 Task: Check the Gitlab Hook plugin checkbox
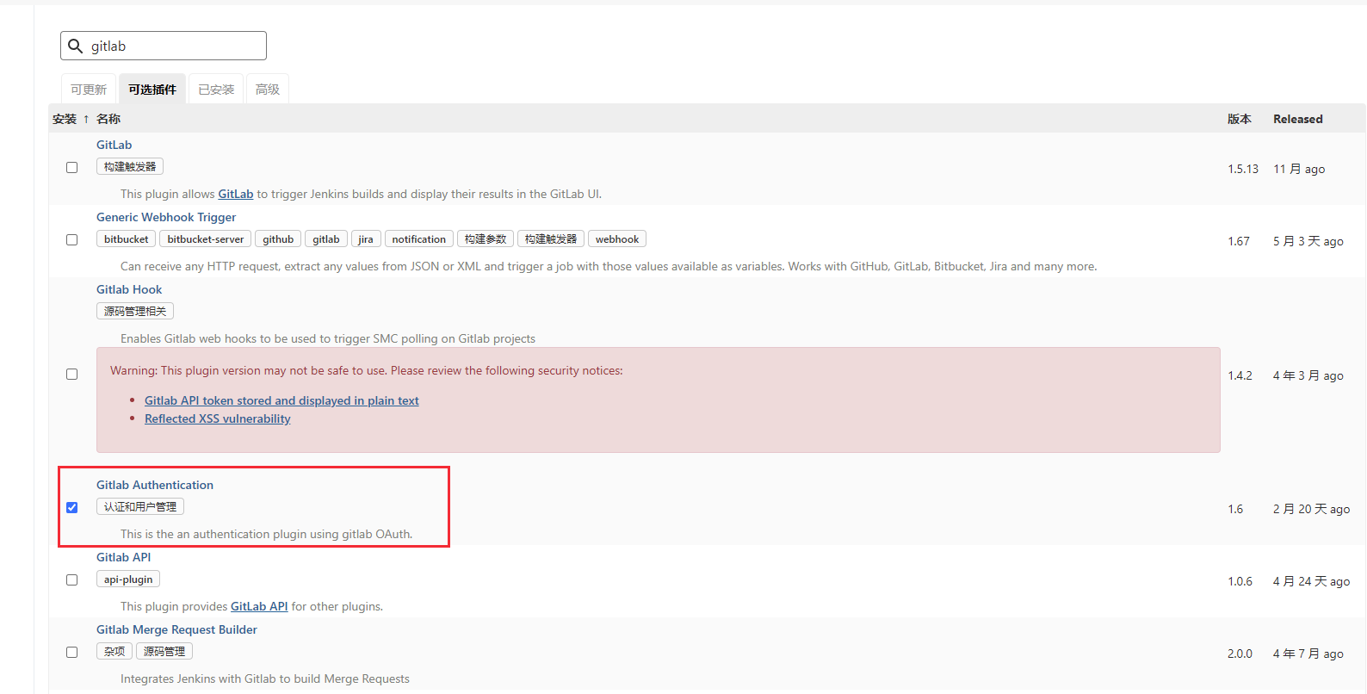tap(72, 375)
